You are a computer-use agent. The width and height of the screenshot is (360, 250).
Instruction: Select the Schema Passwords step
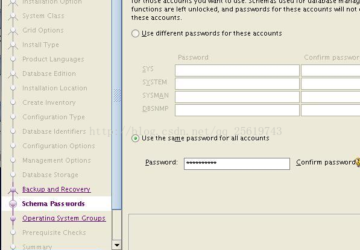coord(53,204)
